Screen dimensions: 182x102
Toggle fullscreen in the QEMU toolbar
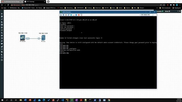[x=63, y=15]
